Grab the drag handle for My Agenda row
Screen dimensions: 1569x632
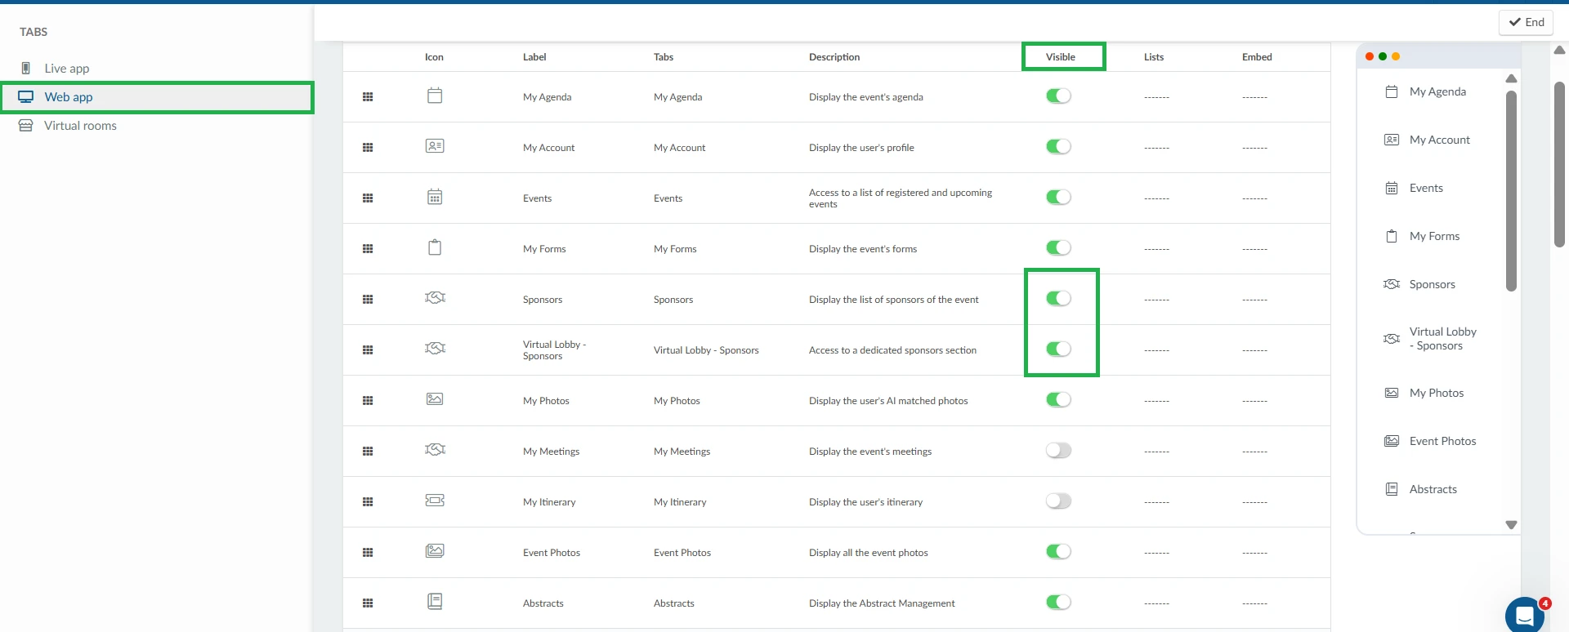(x=368, y=97)
